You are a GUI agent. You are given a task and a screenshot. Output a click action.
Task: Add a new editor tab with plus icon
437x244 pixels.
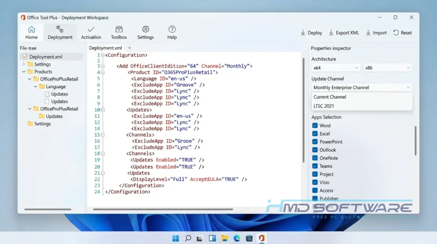[x=129, y=48]
